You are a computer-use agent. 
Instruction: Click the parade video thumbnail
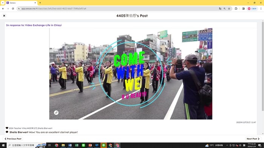pyautogui.click(x=130, y=74)
